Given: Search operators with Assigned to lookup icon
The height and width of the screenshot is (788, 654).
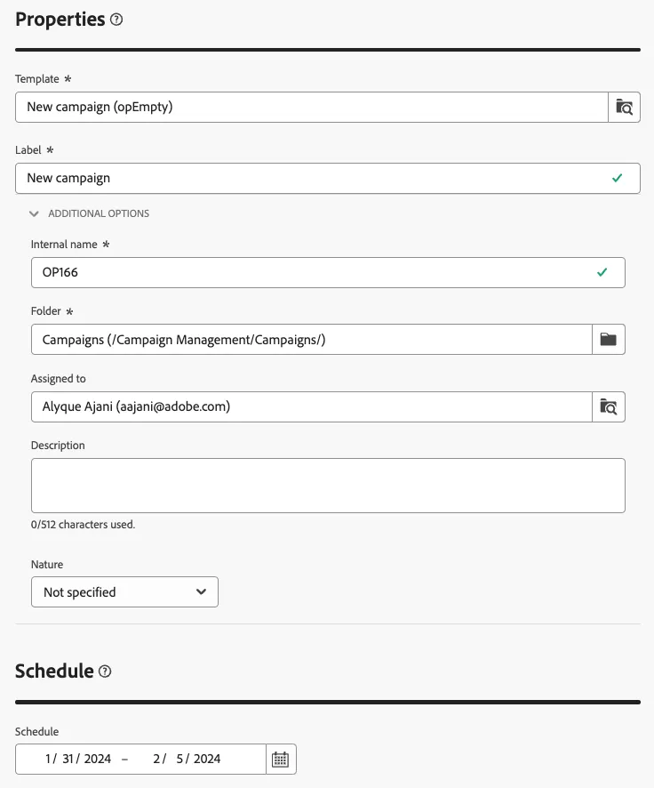Looking at the screenshot, I should (609, 406).
